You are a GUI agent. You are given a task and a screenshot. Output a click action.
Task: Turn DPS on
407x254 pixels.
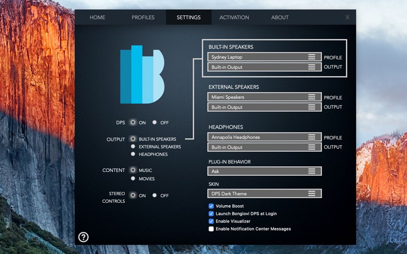(133, 122)
